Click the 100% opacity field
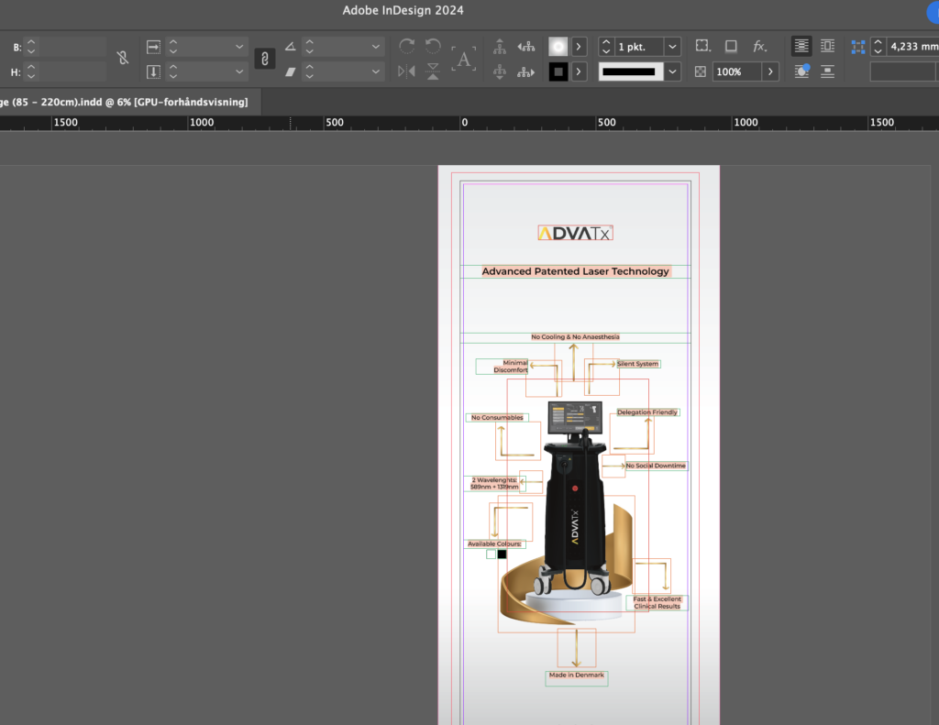Image resolution: width=939 pixels, height=725 pixels. [x=737, y=71]
